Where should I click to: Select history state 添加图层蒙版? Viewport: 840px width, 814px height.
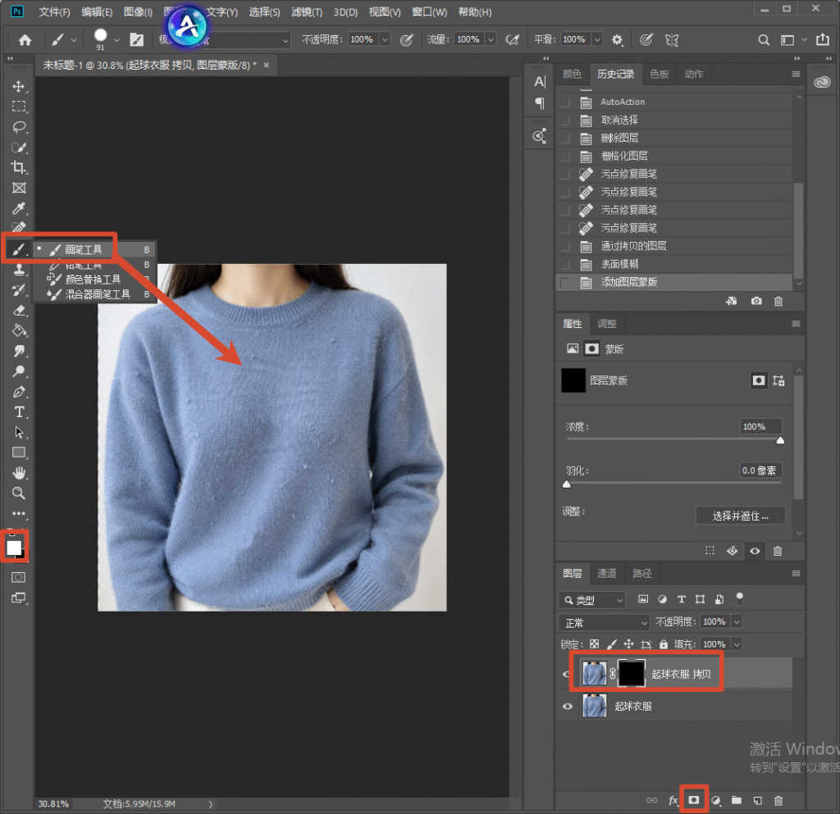pyautogui.click(x=674, y=282)
